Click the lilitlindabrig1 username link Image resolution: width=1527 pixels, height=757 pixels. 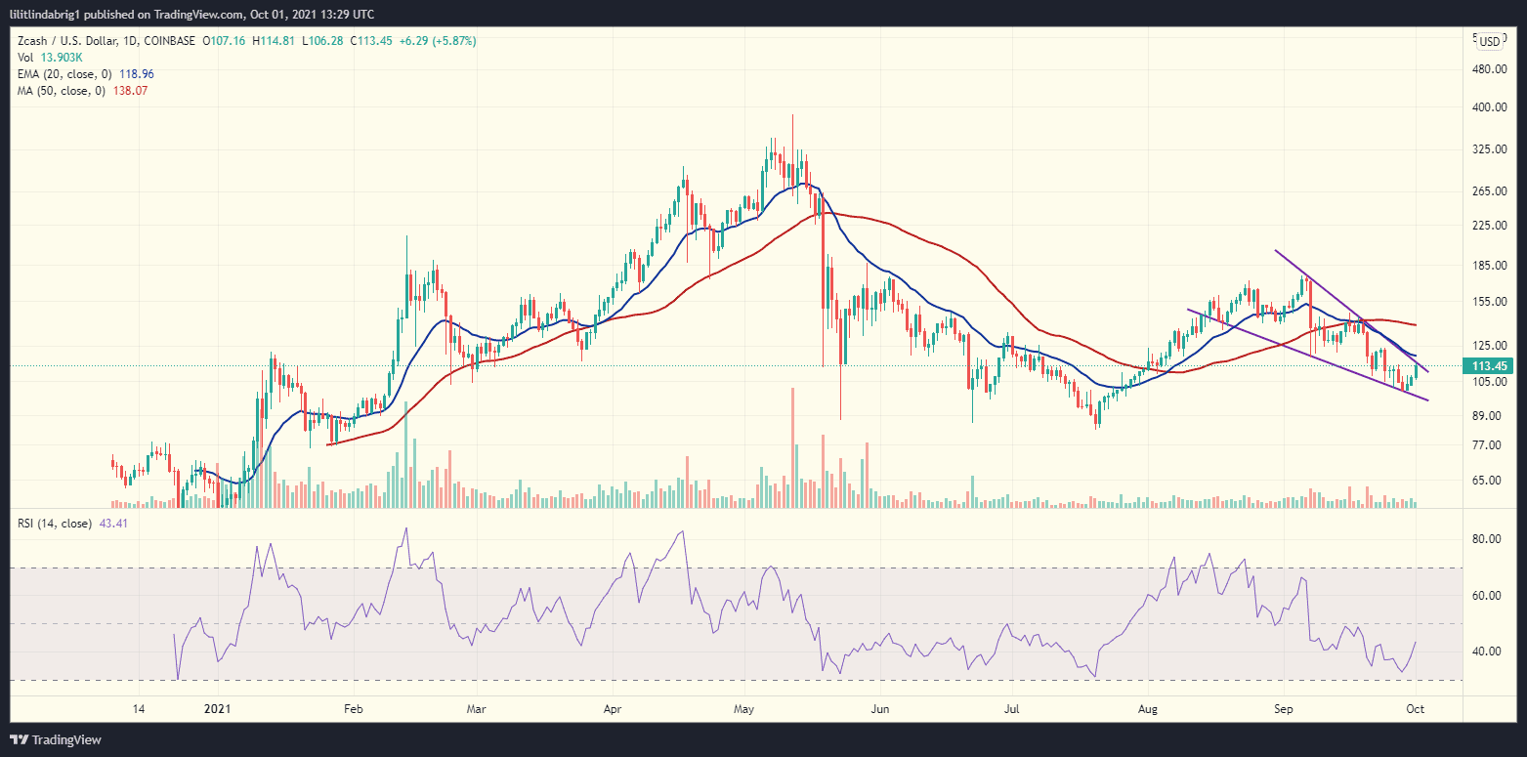pyautogui.click(x=44, y=13)
